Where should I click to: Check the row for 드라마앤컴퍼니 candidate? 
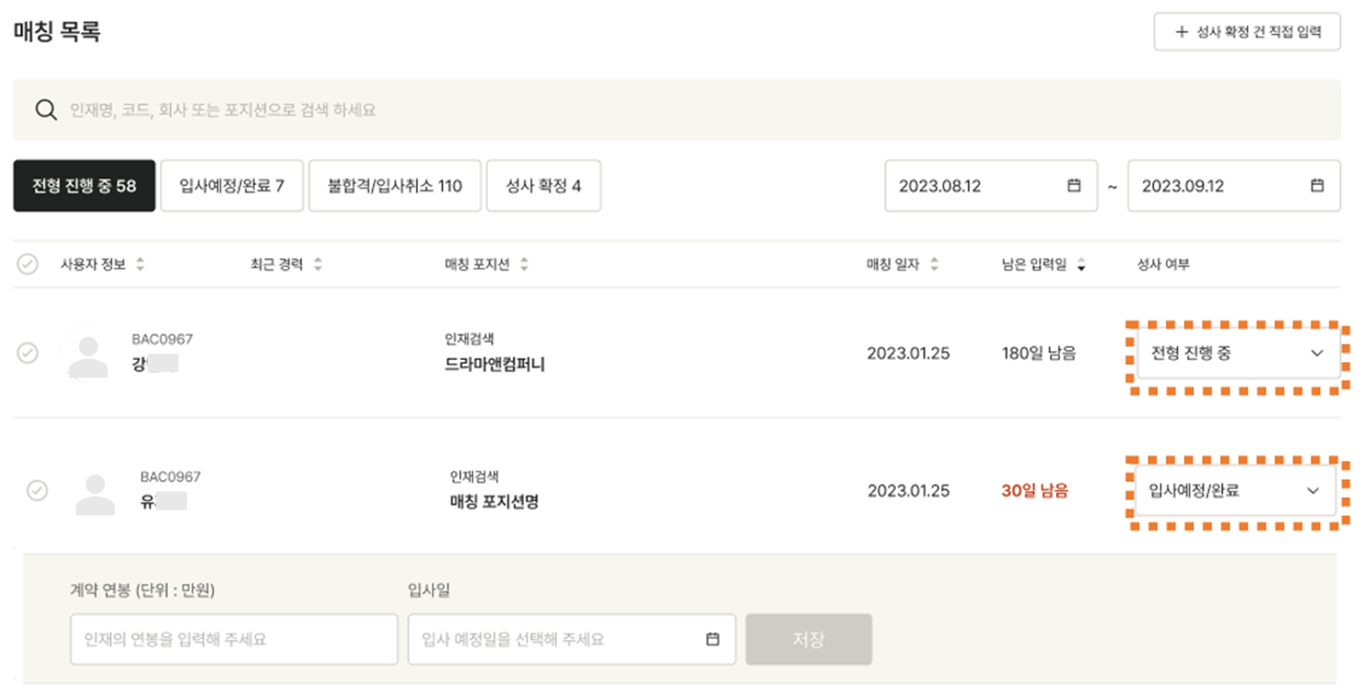tap(28, 353)
